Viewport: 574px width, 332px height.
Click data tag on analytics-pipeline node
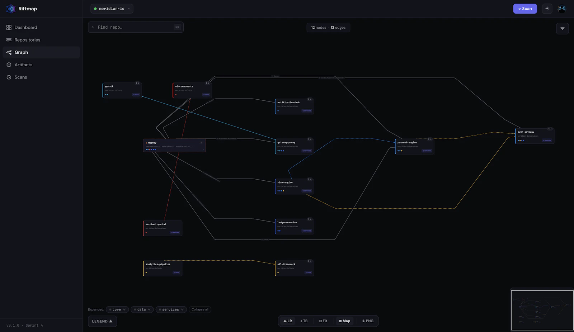(177, 272)
